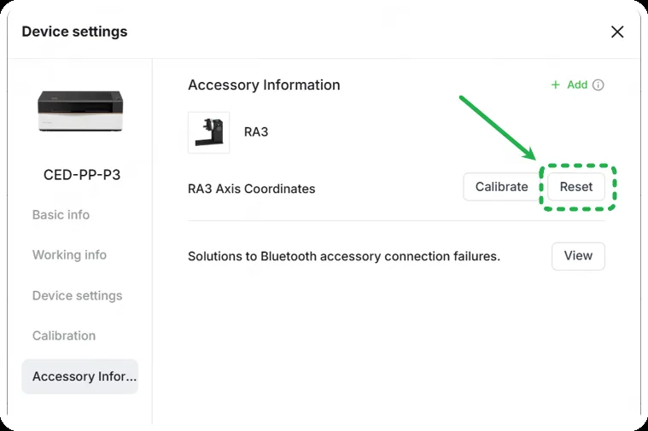
Task: Select the RA3 rotary accessory thumbnail
Action: coord(208,132)
